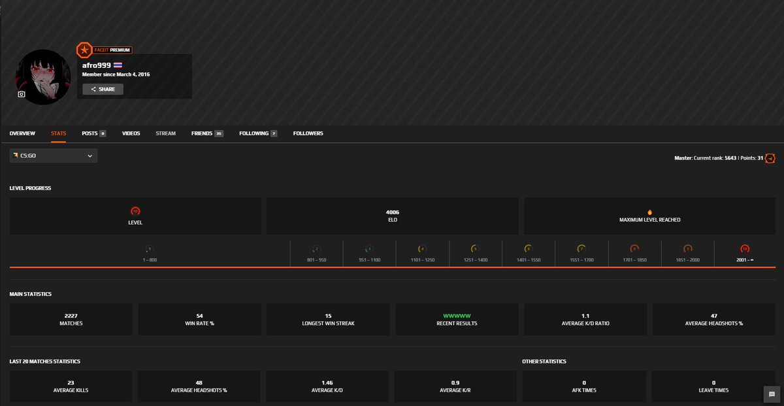The height and width of the screenshot is (406, 784).
Task: Select the level 4 icon above 1101 – 1250
Action: click(422, 249)
